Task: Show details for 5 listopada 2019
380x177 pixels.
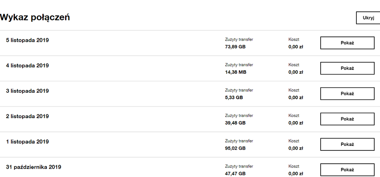Action: click(x=347, y=43)
